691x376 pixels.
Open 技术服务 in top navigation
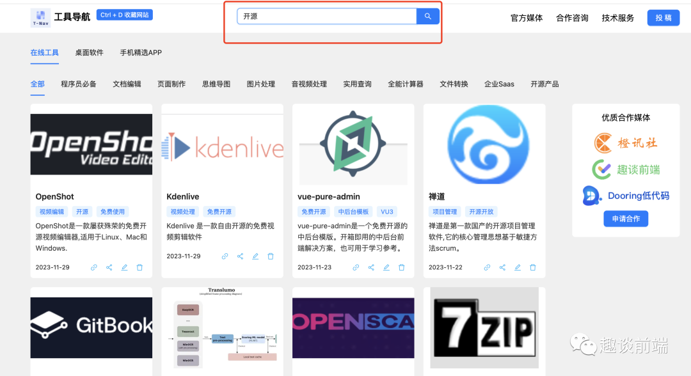[x=618, y=18]
